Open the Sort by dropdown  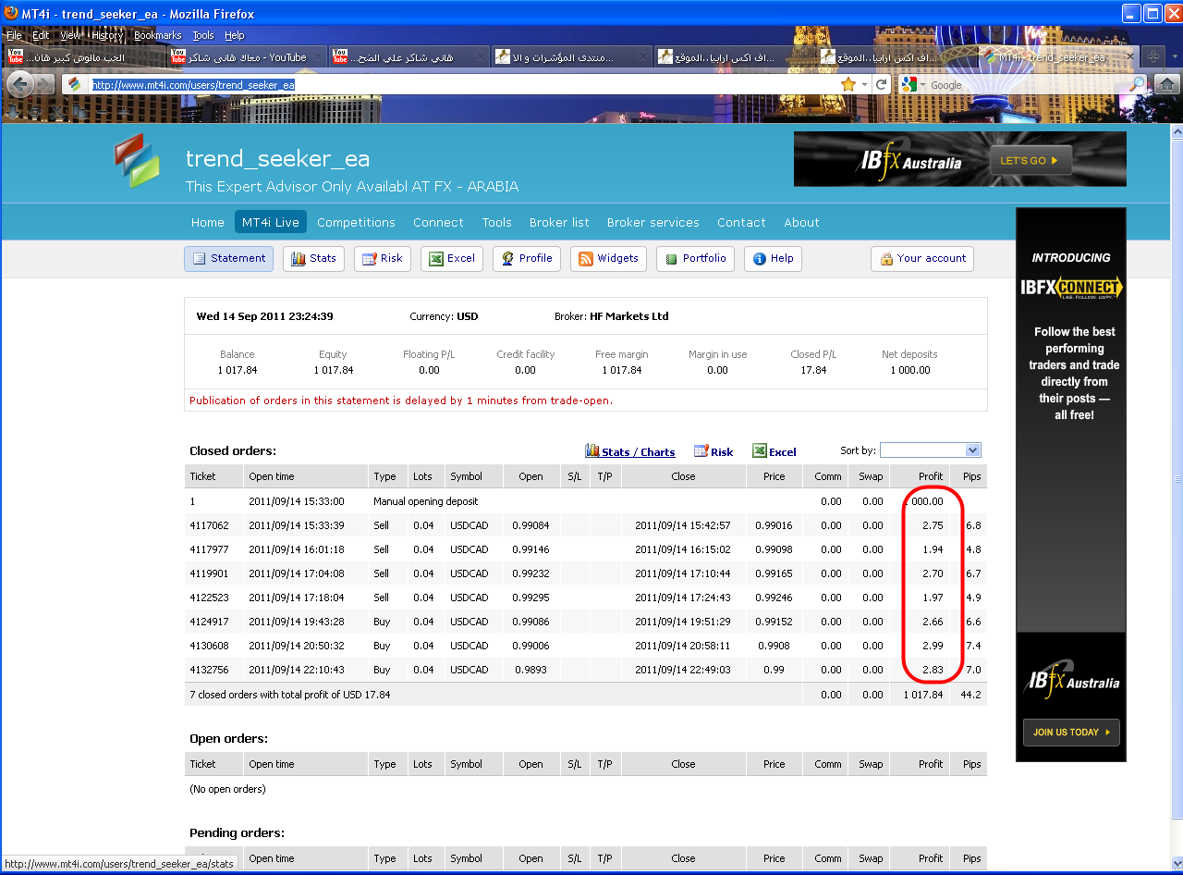pyautogui.click(x=930, y=450)
